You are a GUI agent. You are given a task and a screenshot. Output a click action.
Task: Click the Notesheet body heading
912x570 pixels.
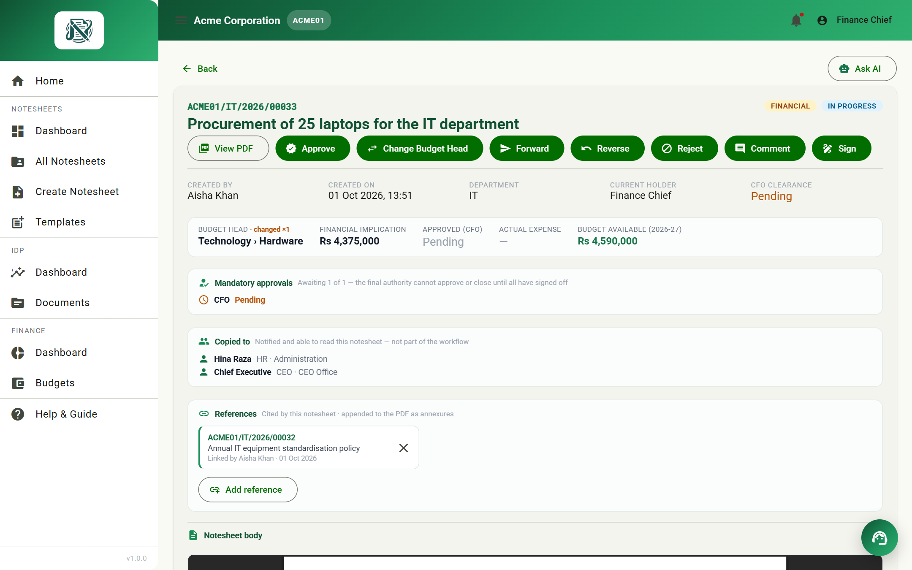point(233,535)
